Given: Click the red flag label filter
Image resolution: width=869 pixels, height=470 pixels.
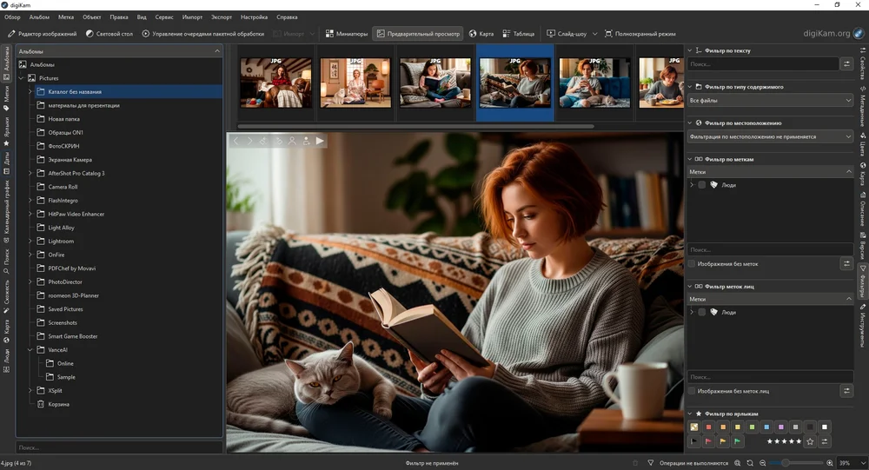Looking at the screenshot, I should tap(707, 441).
